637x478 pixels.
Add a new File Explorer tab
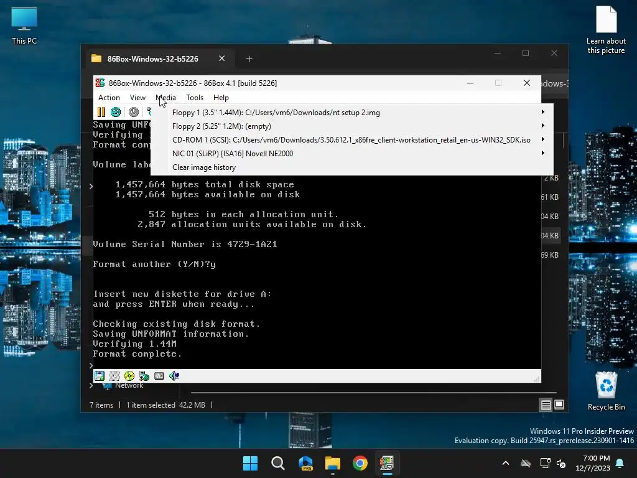coord(249,59)
